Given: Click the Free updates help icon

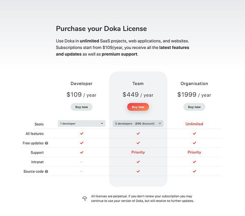Looking at the screenshot, I should pyautogui.click(x=47, y=143).
